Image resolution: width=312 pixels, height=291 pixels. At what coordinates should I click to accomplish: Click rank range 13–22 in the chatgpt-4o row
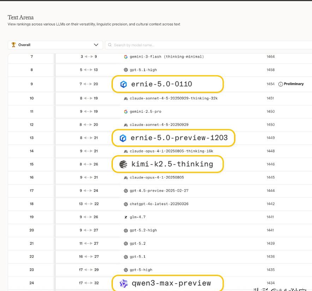tap(89, 204)
